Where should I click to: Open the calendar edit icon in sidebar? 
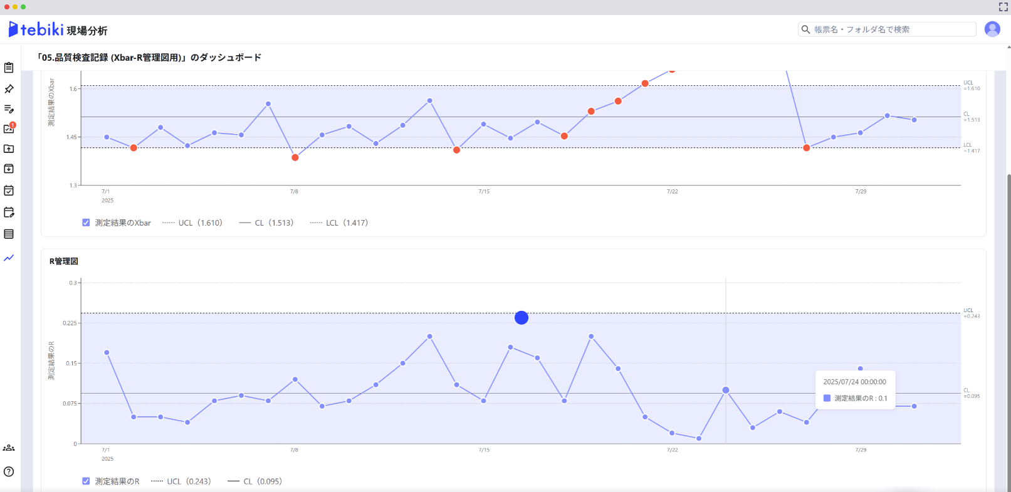click(9, 212)
